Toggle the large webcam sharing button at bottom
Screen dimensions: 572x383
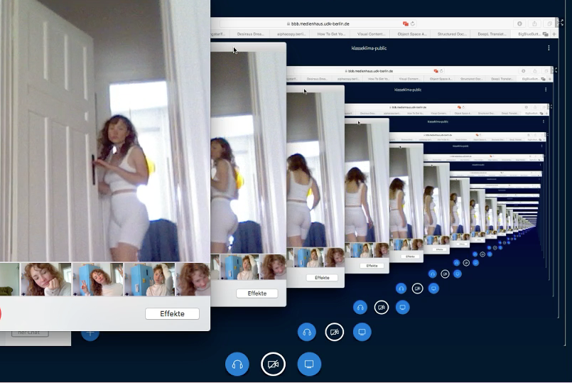pos(273,365)
